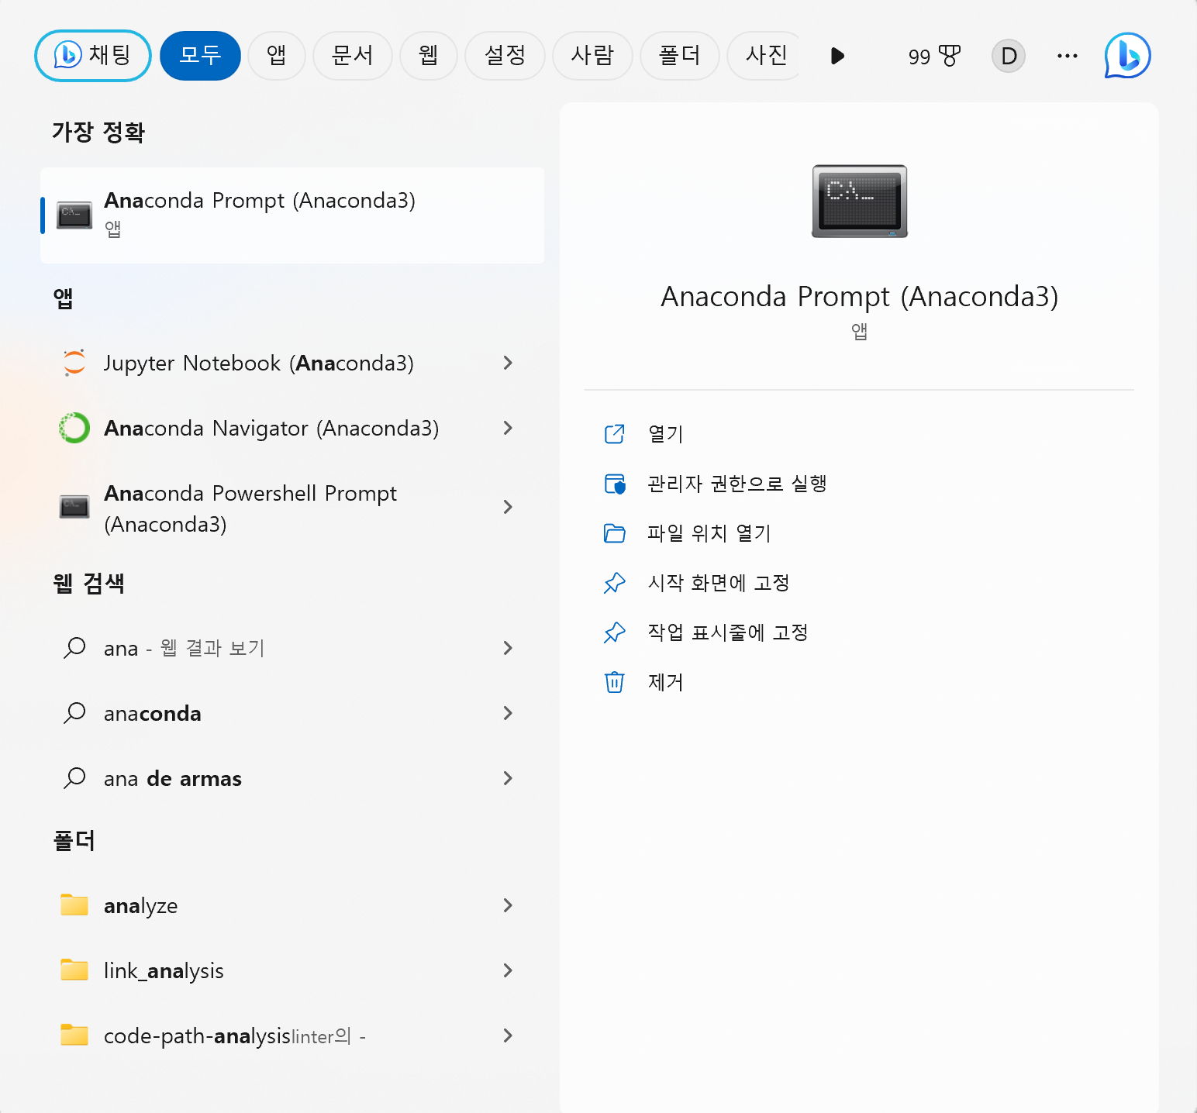Click the open (열기) arrow icon
The height and width of the screenshot is (1113, 1197).
click(x=614, y=434)
